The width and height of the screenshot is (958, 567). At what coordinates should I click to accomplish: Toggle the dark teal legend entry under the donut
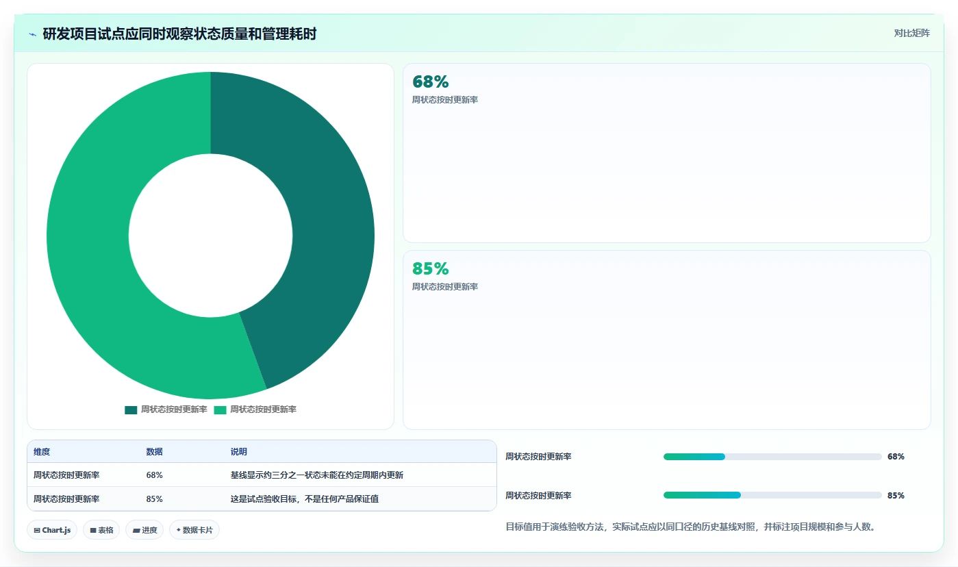pos(166,409)
